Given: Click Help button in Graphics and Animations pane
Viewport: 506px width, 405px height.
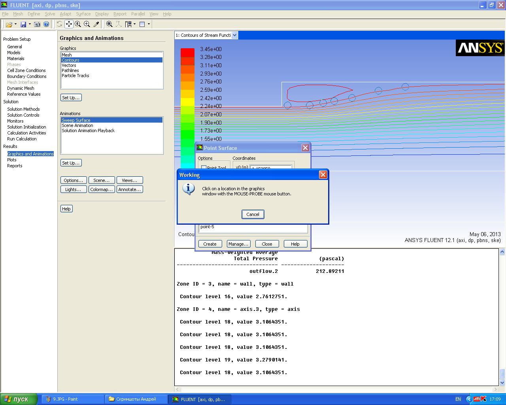Looking at the screenshot, I should (x=66, y=209).
